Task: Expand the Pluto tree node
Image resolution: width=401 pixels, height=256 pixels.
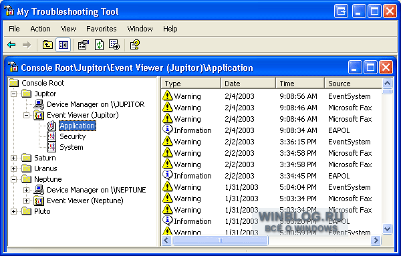Action: pyautogui.click(x=13, y=211)
